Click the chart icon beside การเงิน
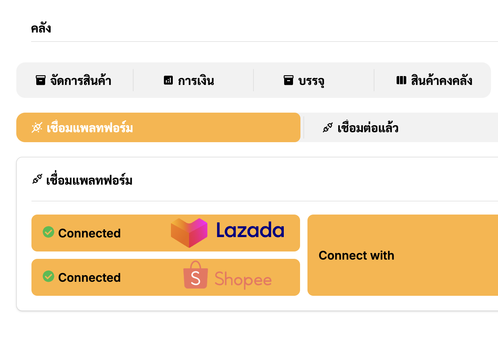 (x=168, y=80)
